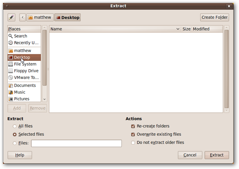239x169 pixels.
Task: Click the Documents folder icon
Action: click(x=10, y=86)
